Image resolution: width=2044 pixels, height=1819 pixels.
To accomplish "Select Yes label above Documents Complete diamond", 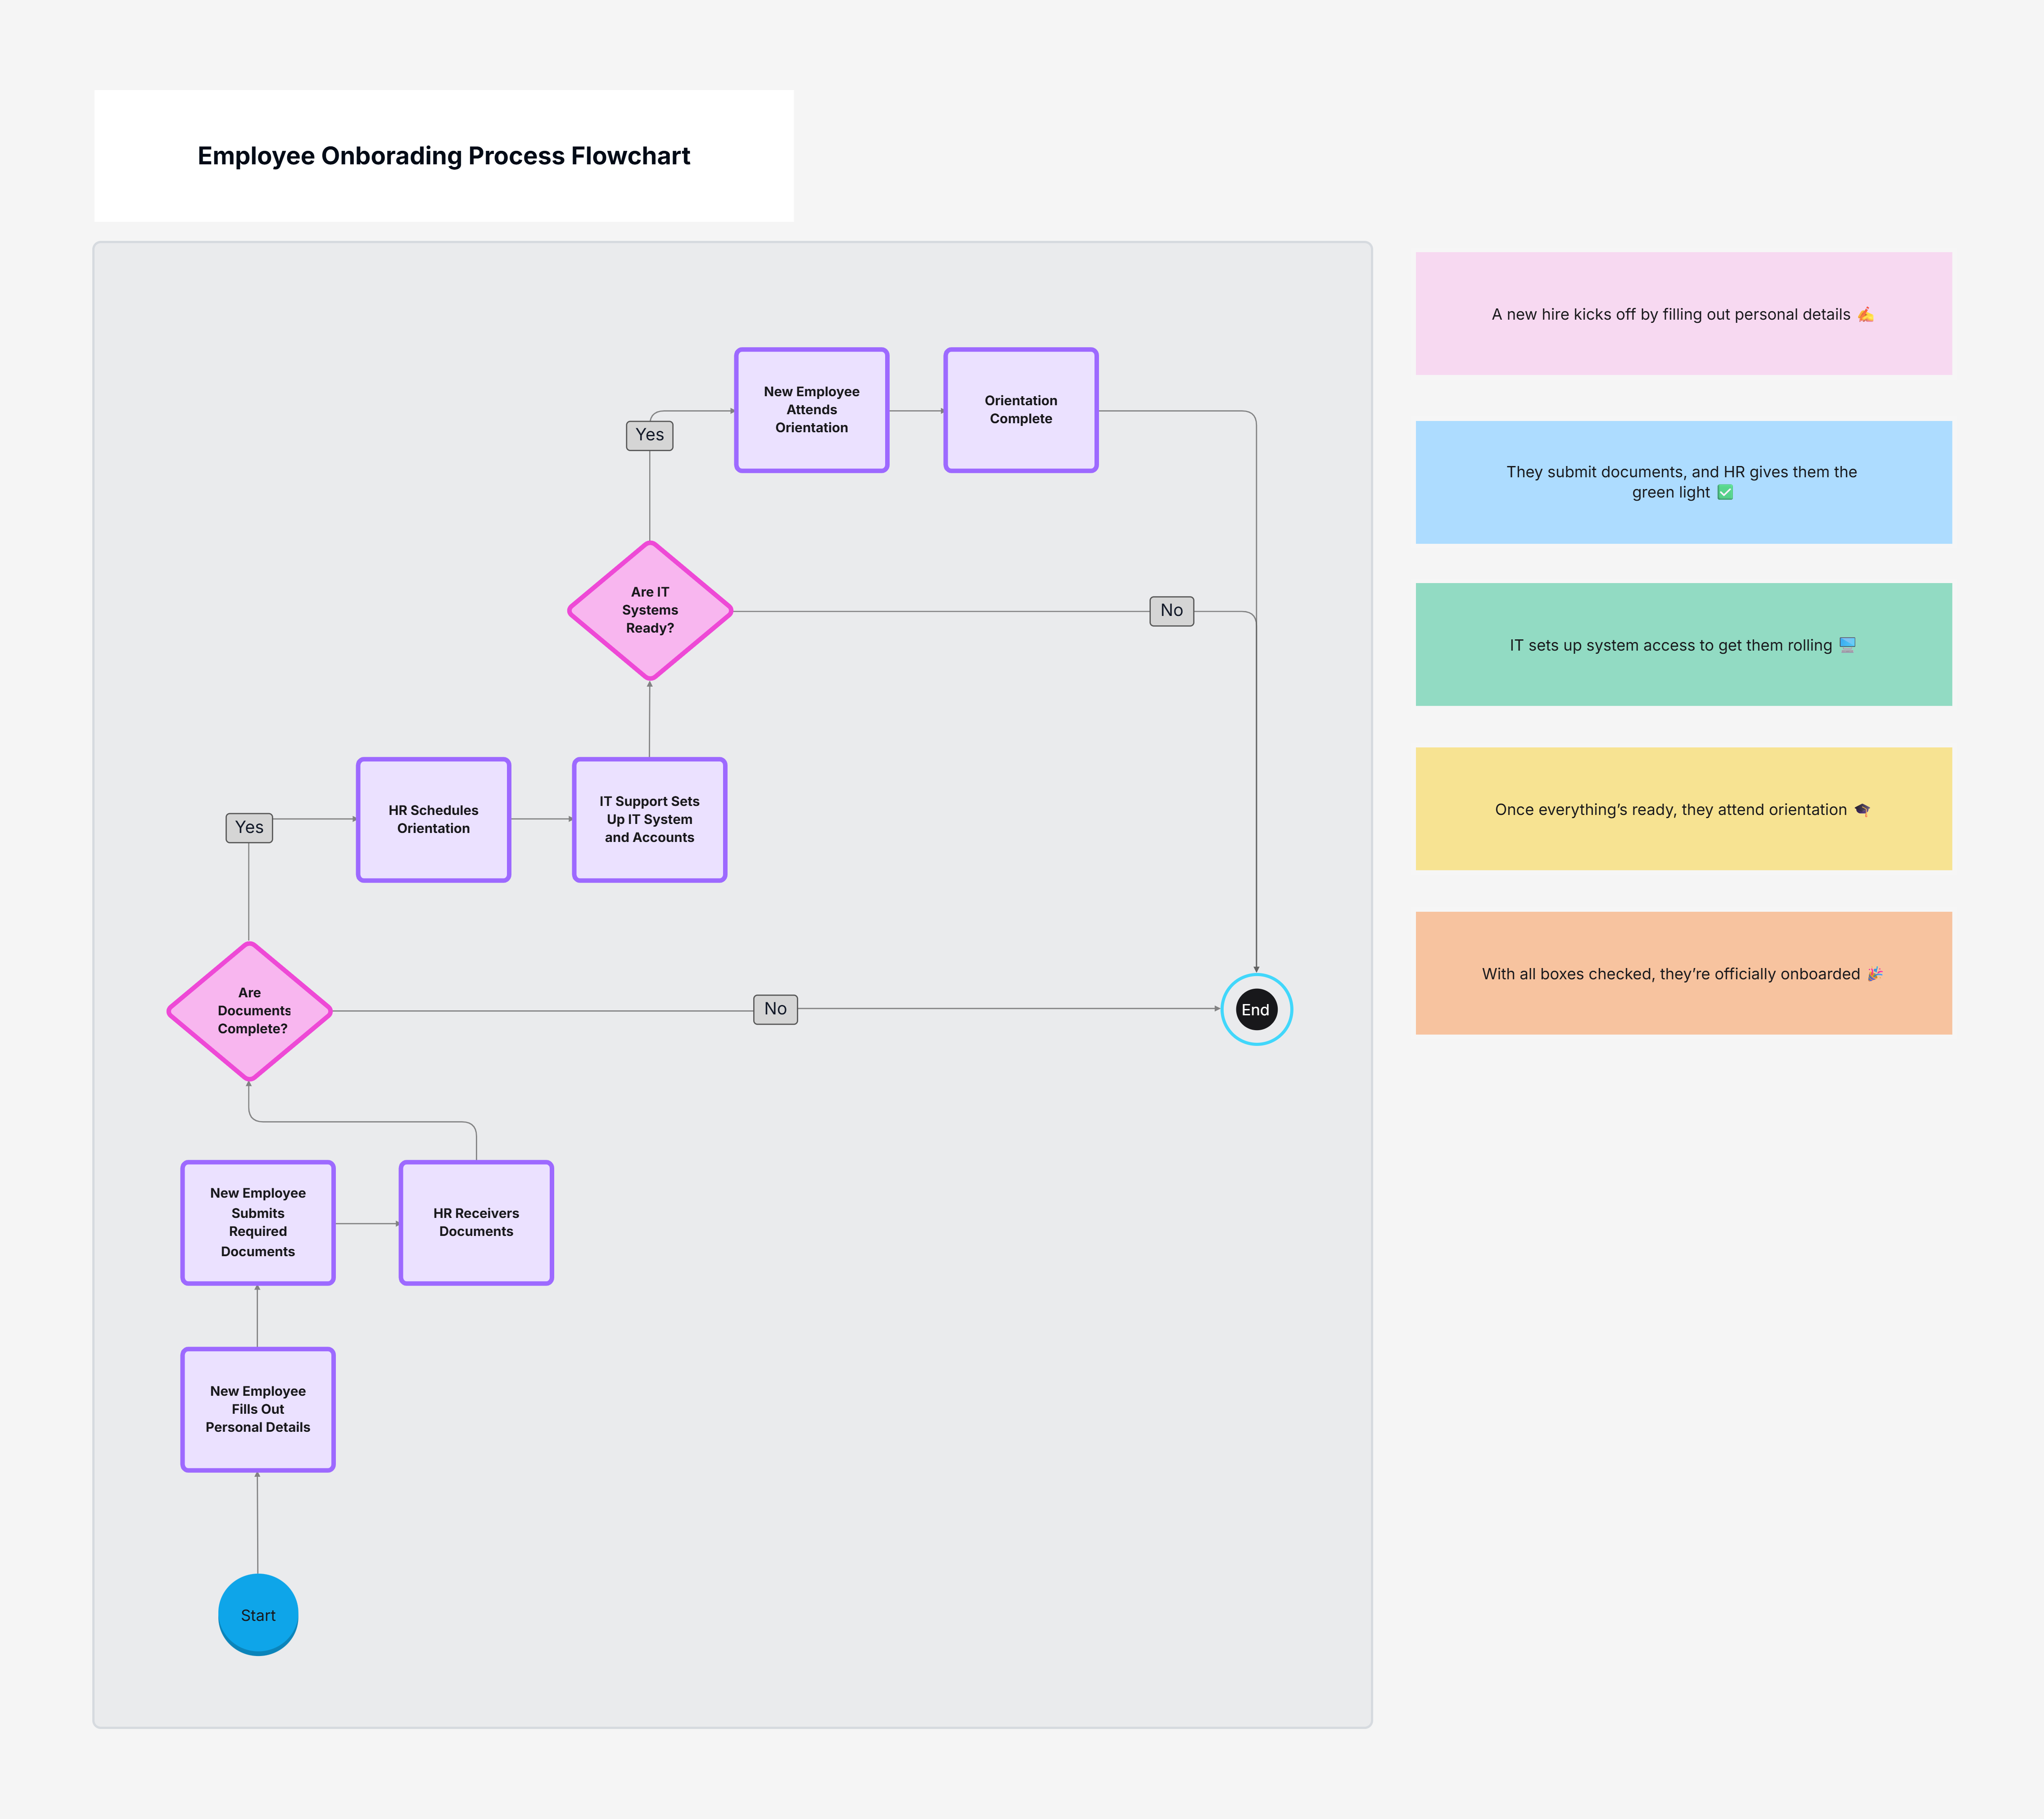I will [249, 827].
